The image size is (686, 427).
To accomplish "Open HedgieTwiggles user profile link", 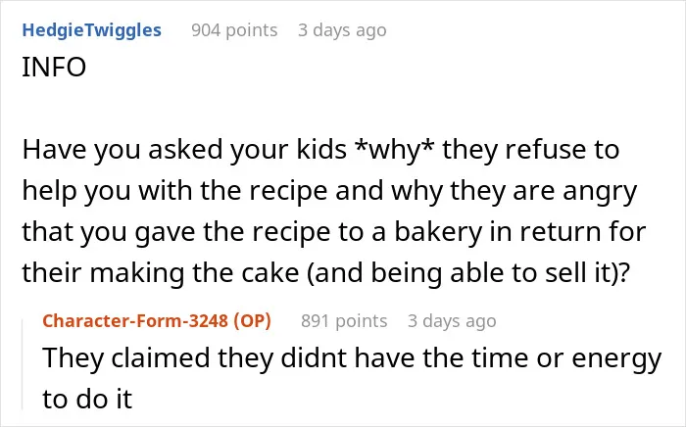I will tap(91, 30).
